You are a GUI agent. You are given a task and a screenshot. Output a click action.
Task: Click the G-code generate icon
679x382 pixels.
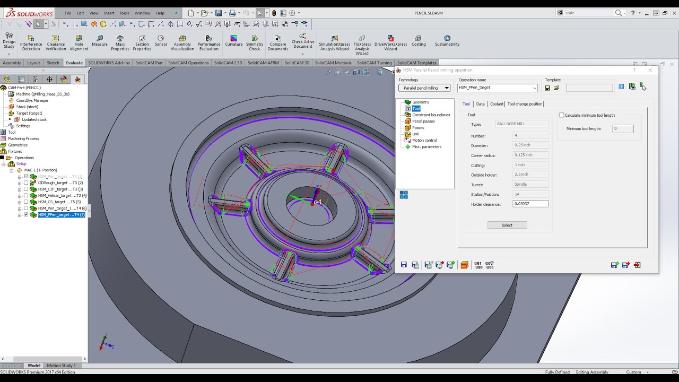click(x=478, y=265)
